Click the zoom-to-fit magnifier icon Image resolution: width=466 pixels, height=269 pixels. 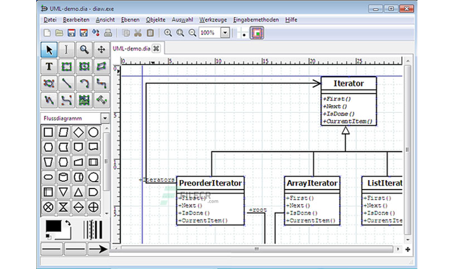pos(180,33)
